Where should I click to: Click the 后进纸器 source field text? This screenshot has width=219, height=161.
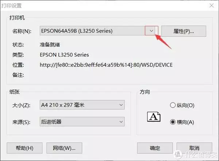pos(51,122)
